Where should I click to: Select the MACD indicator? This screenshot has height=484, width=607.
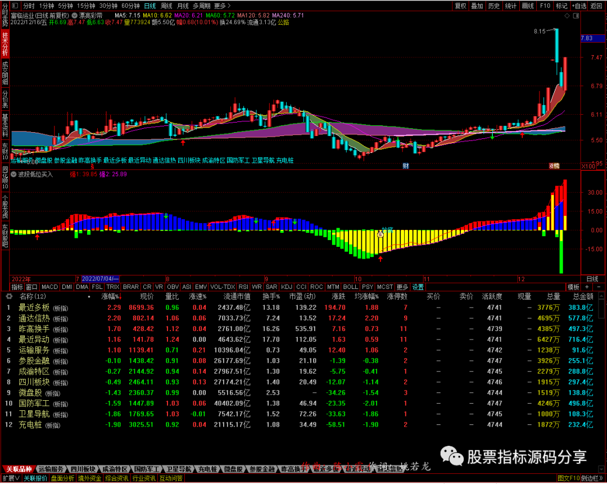(x=49, y=287)
